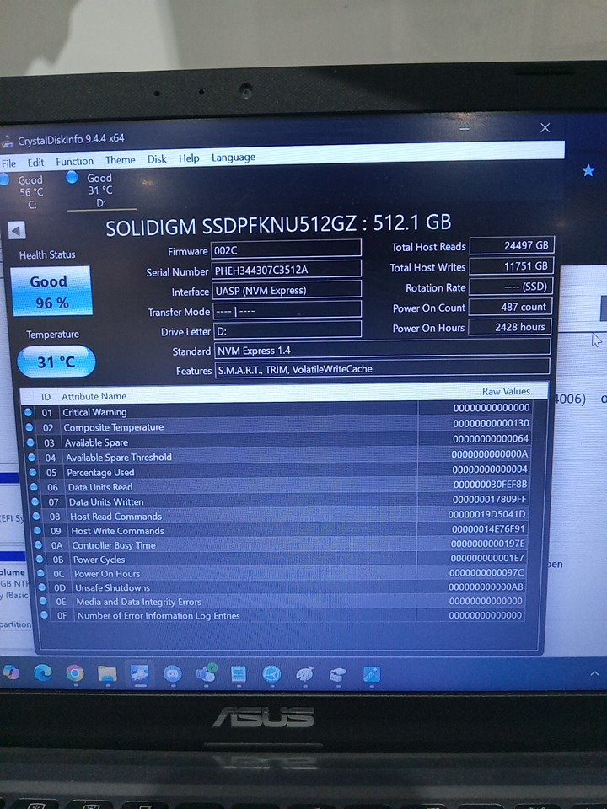This screenshot has height=809, width=607.
Task: Click the blue status dot for Unsafe Shutdowns
Action: (42, 587)
